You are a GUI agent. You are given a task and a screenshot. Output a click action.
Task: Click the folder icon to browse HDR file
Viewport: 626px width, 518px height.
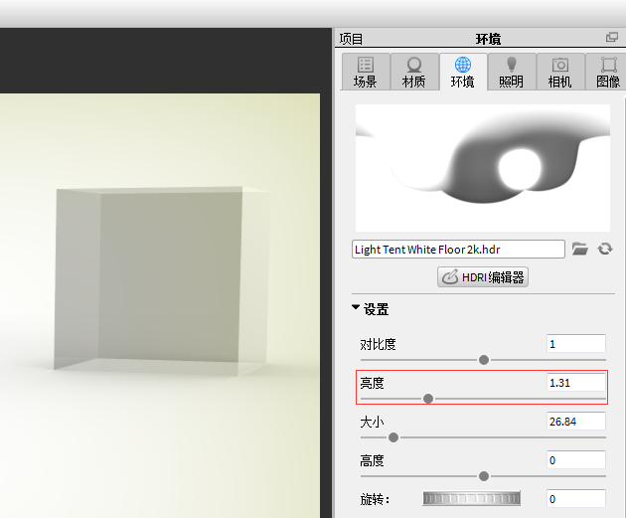point(579,250)
